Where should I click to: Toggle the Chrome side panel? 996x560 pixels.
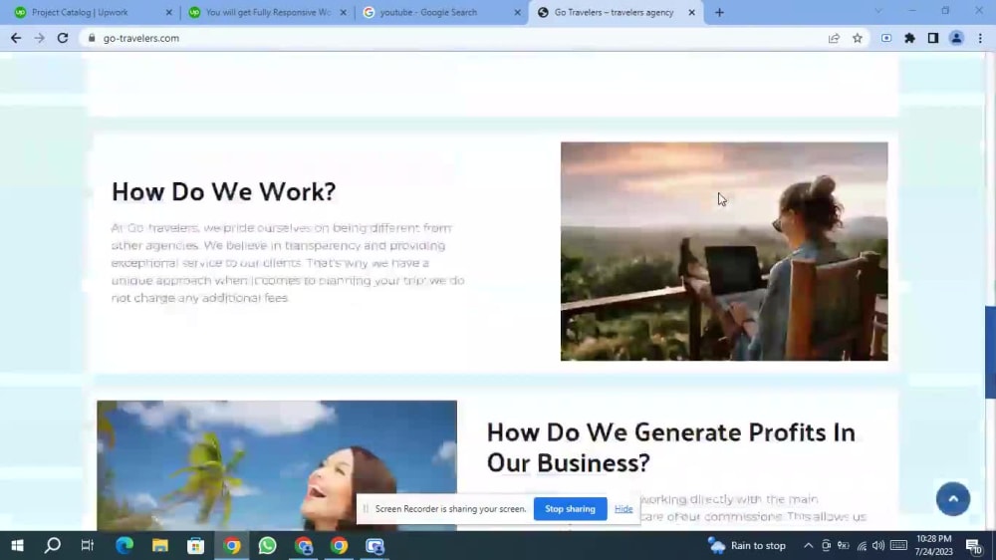point(933,38)
